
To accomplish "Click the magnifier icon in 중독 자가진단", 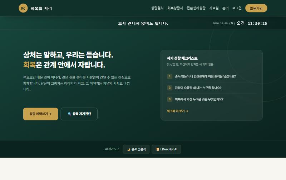I will [x=69, y=114].
